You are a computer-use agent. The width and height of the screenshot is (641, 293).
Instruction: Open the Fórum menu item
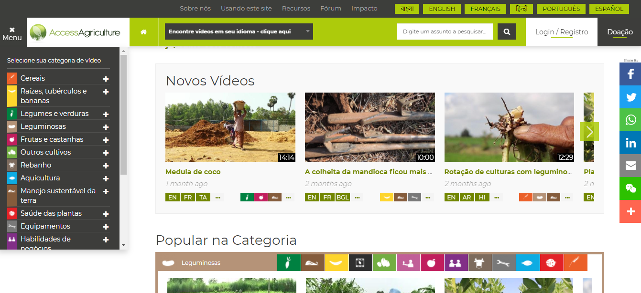[x=331, y=9]
